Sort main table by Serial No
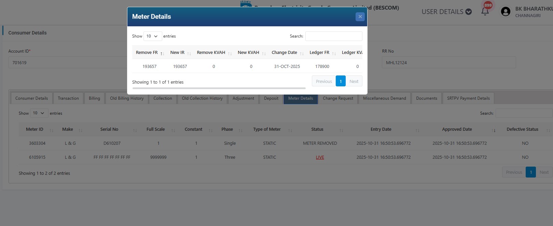 pos(112,129)
